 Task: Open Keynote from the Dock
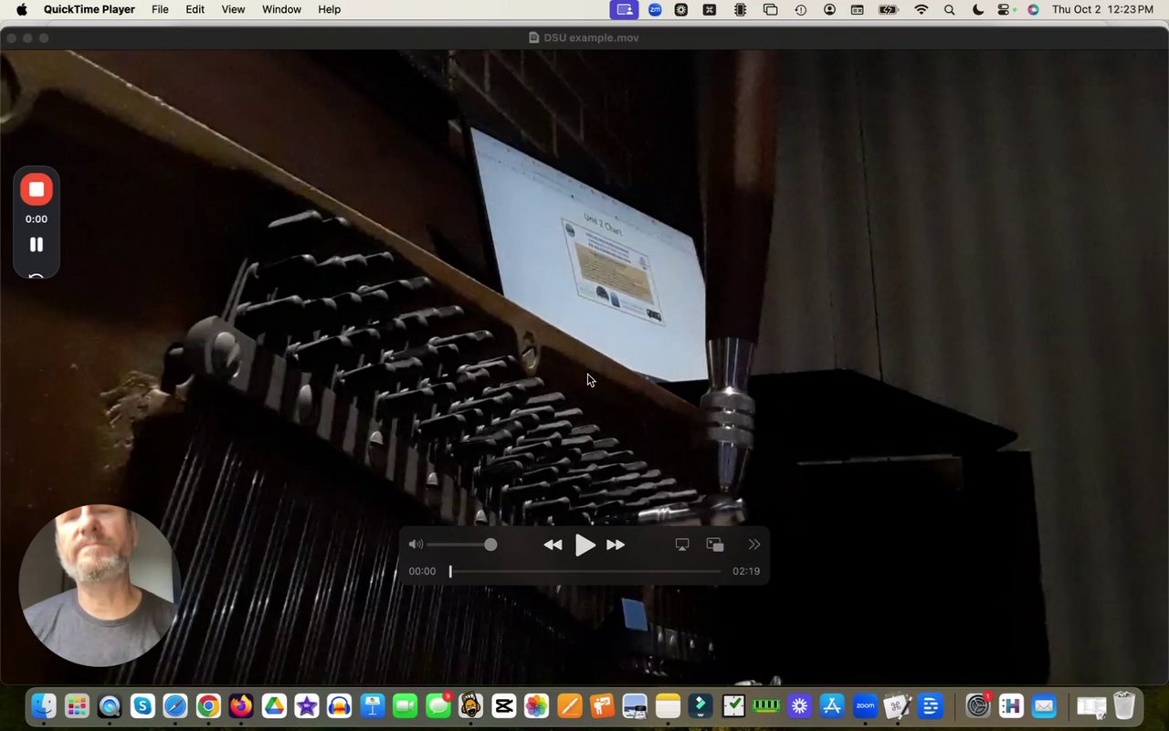tap(373, 705)
